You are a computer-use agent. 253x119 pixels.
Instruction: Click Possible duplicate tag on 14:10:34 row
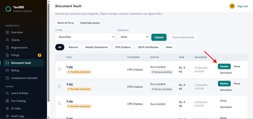pyautogui.click(x=79, y=106)
